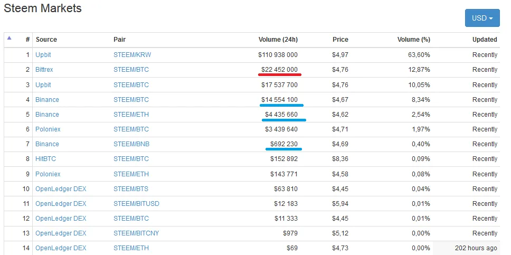
Task: Open OpenLedger DEX link in row 11
Action: point(61,204)
